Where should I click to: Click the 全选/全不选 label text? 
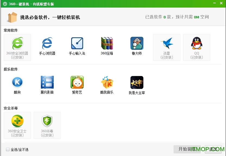coord(20,150)
